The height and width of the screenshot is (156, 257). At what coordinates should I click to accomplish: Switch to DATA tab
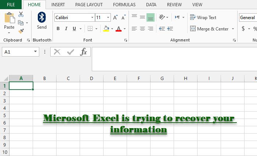pos(151,4)
